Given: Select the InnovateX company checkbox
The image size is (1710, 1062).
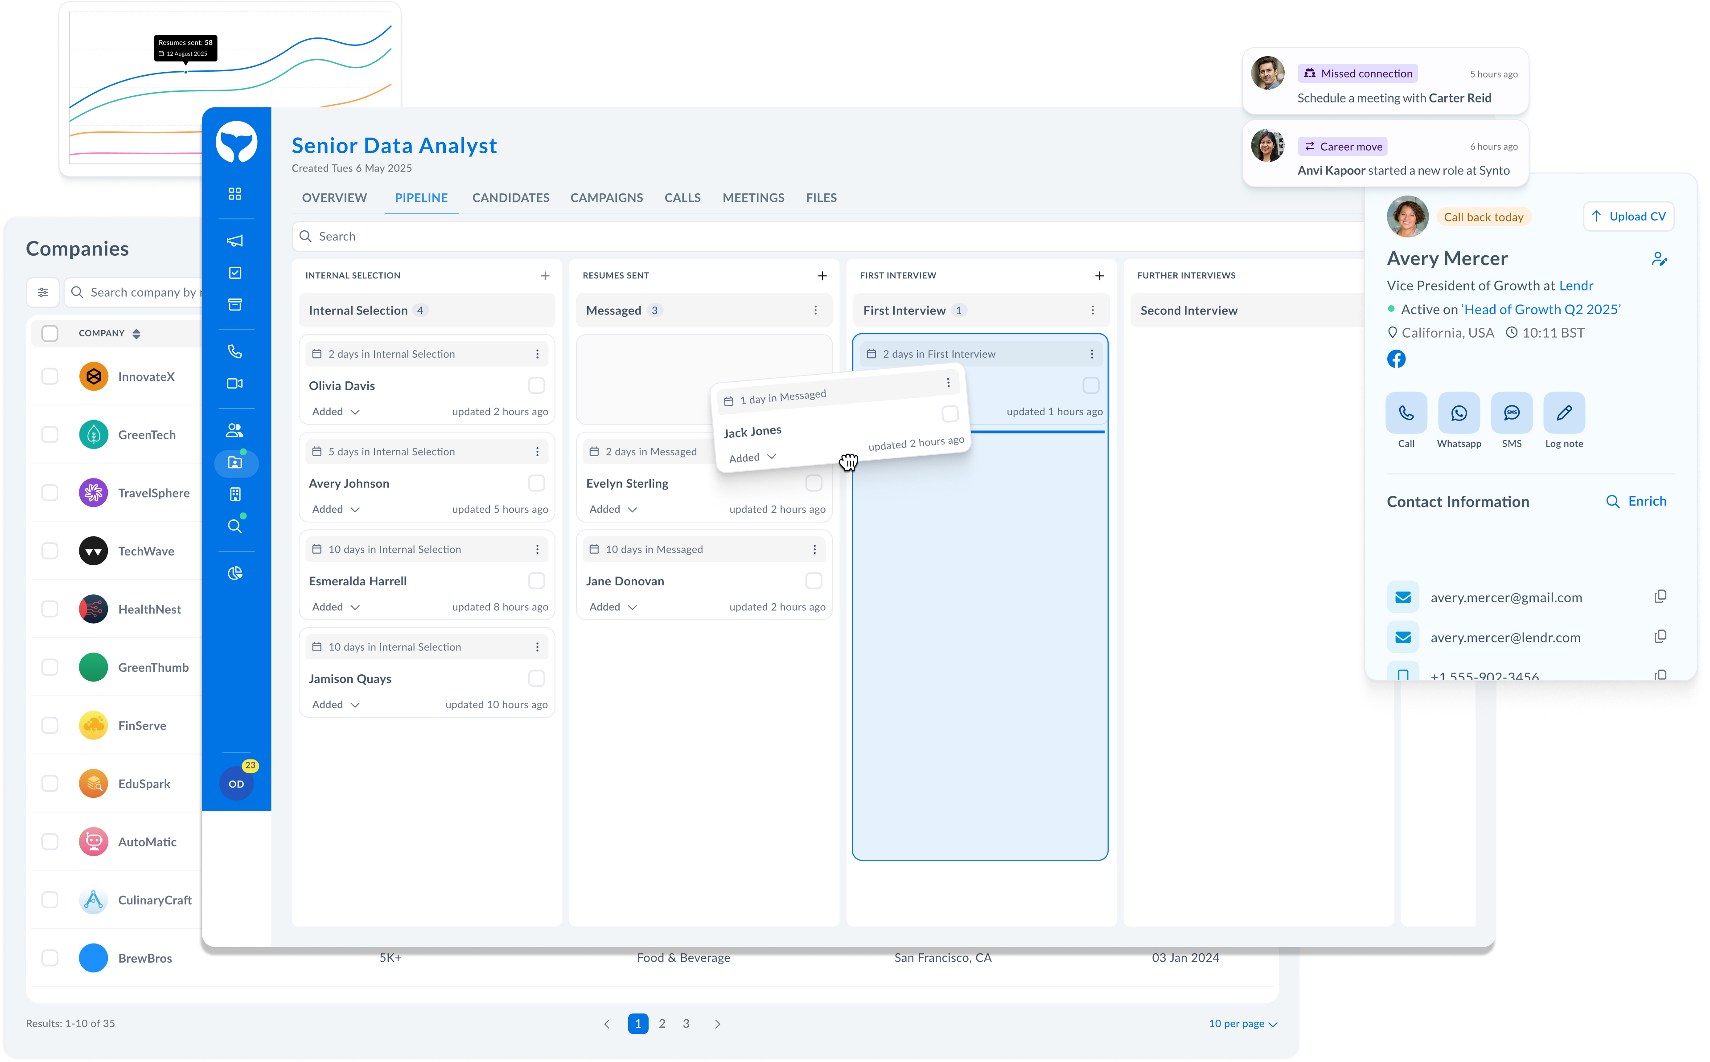Looking at the screenshot, I should point(50,376).
